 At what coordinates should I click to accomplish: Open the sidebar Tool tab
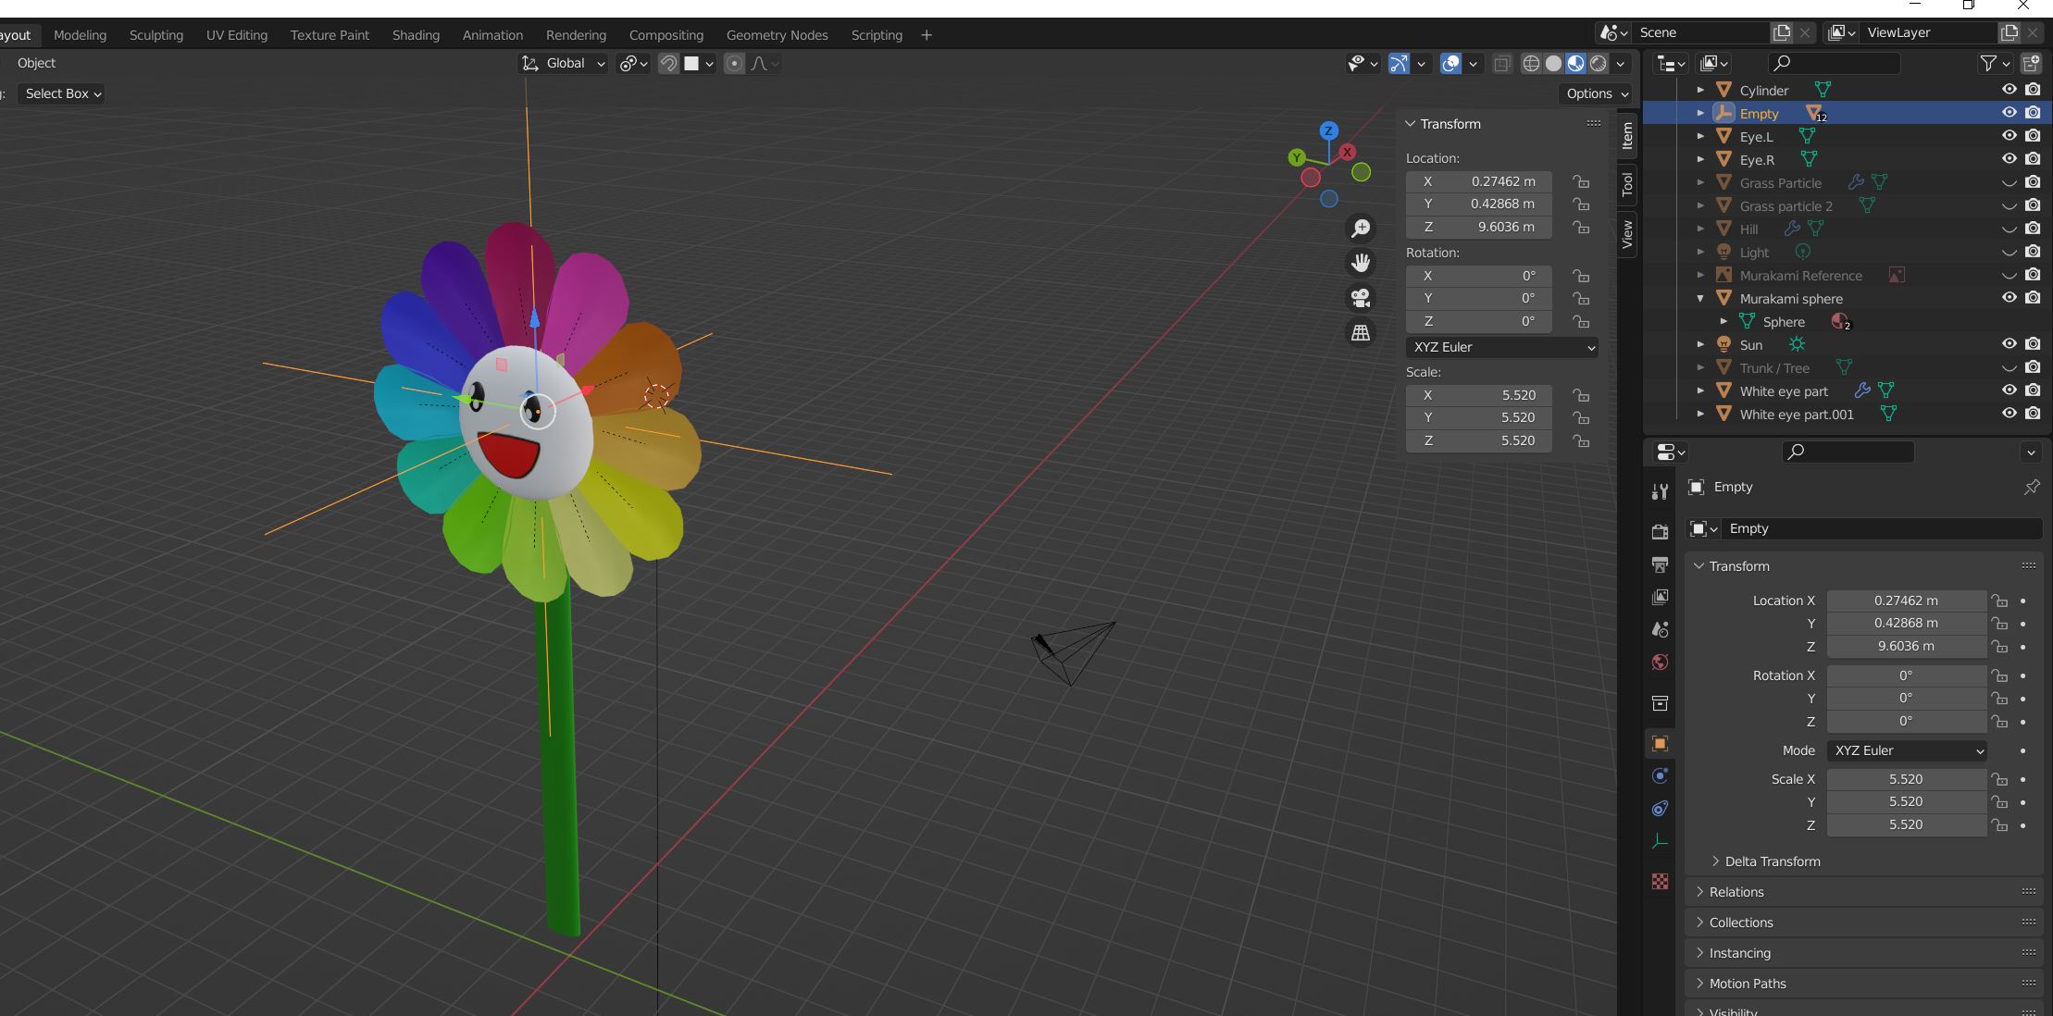click(1627, 185)
